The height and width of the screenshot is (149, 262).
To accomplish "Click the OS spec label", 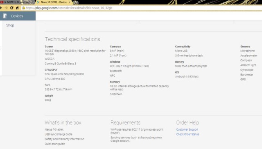I will click(177, 72).
